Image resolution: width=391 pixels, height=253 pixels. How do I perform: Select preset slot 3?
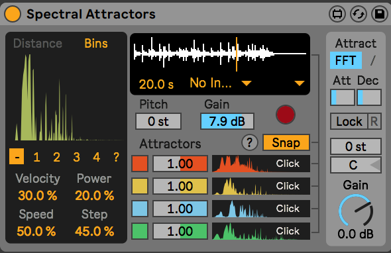(x=77, y=157)
